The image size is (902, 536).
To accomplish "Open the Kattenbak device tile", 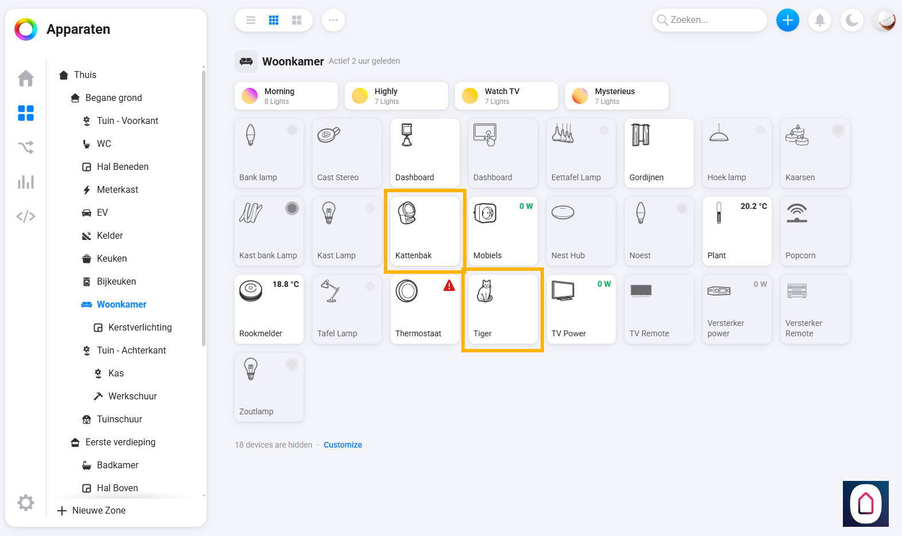I will point(425,231).
